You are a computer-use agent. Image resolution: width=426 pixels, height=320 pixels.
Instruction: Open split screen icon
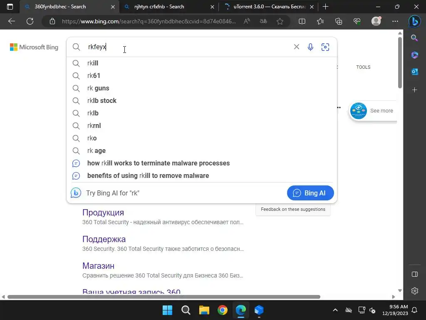pyautogui.click(x=302, y=21)
